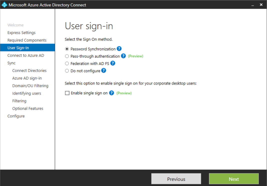This screenshot has height=186, width=267.
Task: Pick the Do not configure option
Action: click(x=67, y=71)
